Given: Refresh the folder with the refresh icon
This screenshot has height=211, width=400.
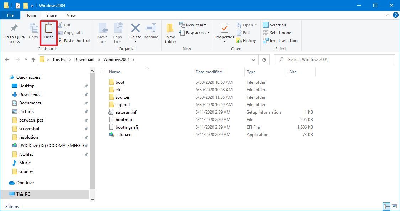Looking at the screenshot, I should click(x=264, y=60).
